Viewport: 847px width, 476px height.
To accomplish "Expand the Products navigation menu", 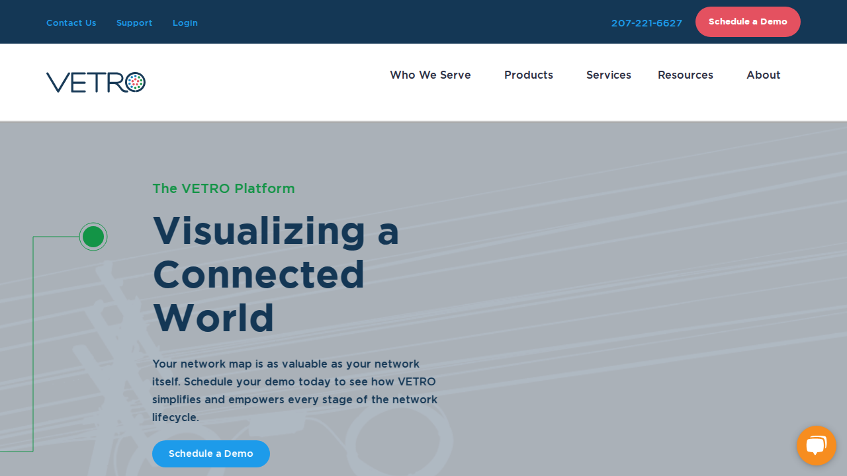I will pos(528,75).
